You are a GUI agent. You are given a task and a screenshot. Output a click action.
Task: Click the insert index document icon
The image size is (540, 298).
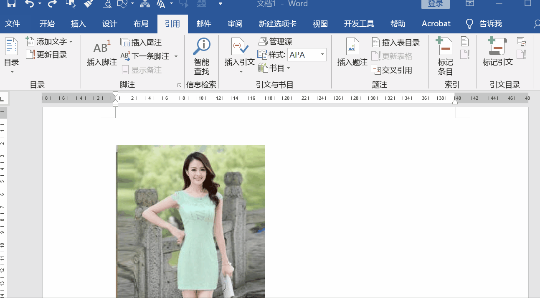click(465, 41)
